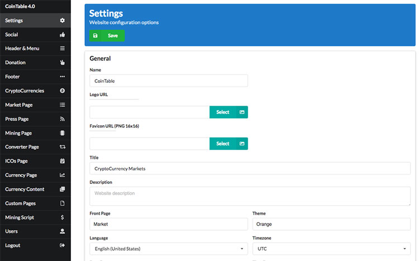The height and width of the screenshot is (261, 419).
Task: Click the thumbs-up icon beside Social
Action: (x=63, y=35)
